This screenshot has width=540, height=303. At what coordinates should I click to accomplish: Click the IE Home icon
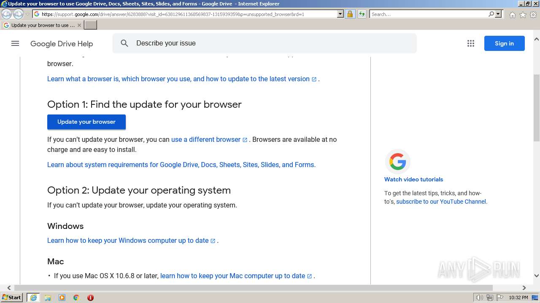[512, 15]
